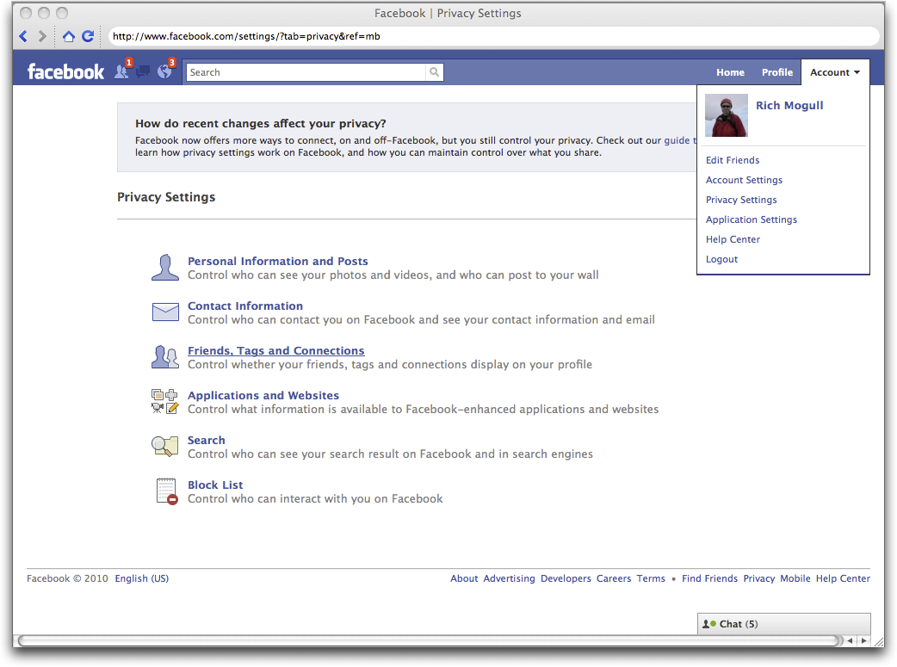This screenshot has height=667, width=897.
Task: Open Privacy footer link
Action: (759, 579)
